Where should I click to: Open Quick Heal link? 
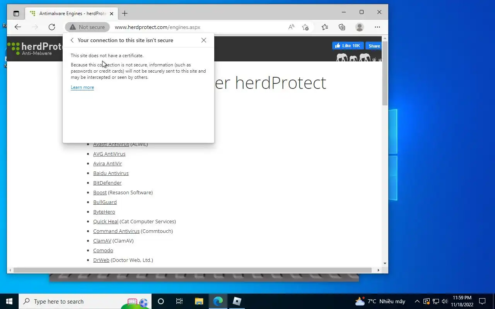106,221
